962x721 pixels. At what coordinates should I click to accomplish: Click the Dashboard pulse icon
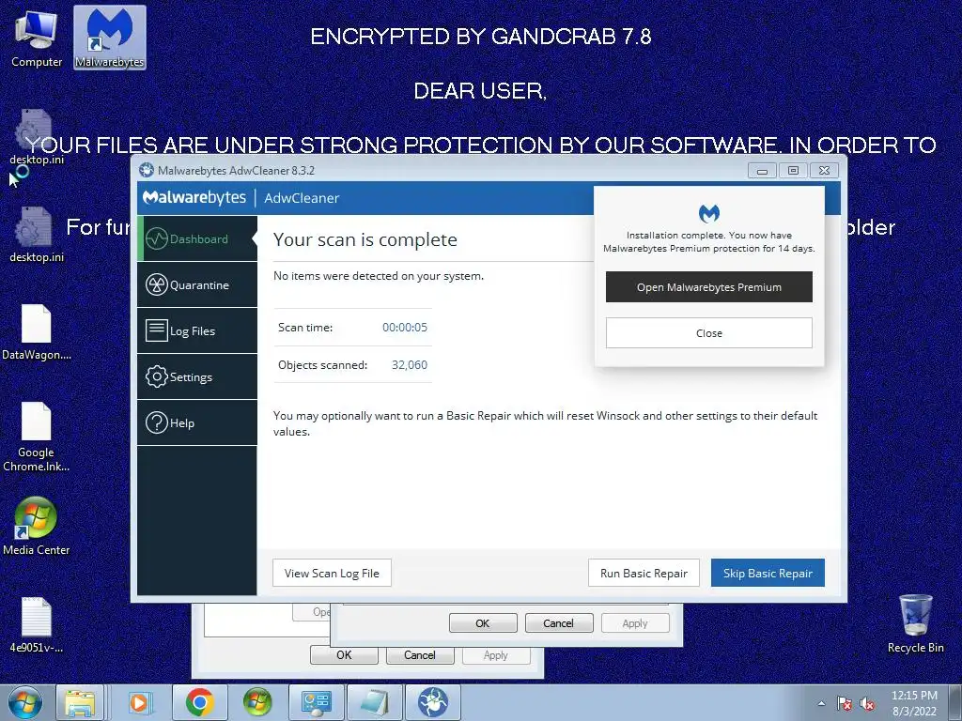157,238
